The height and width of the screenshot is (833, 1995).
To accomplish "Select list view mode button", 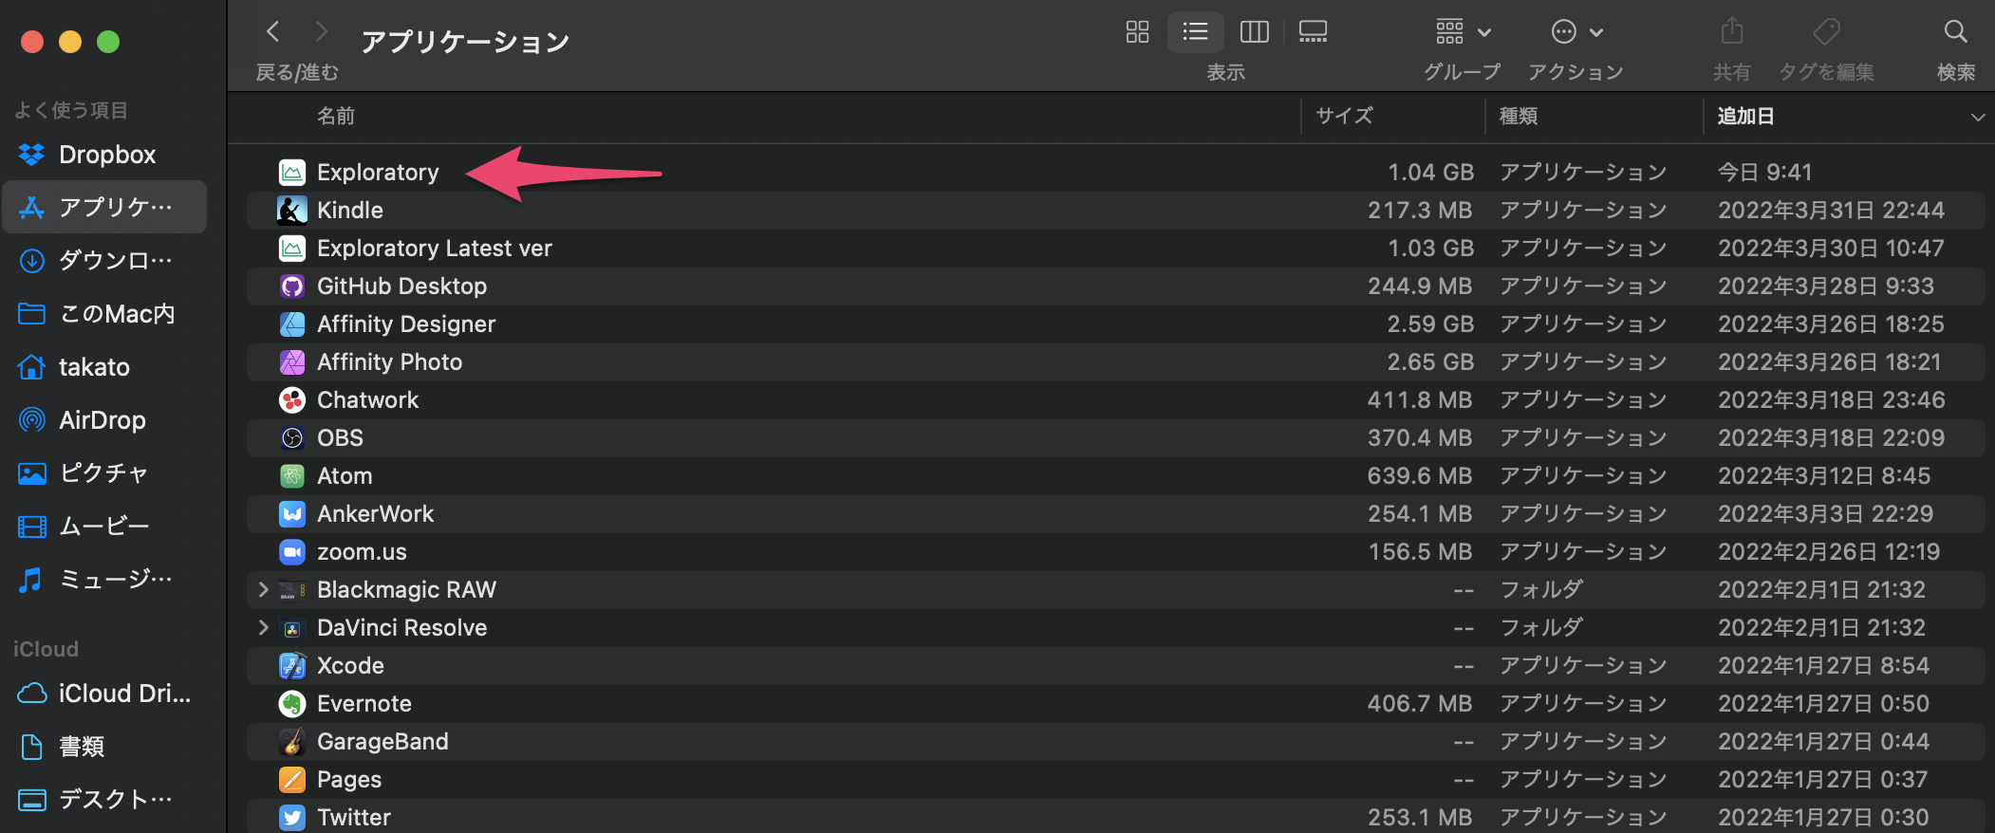I will pos(1195,32).
